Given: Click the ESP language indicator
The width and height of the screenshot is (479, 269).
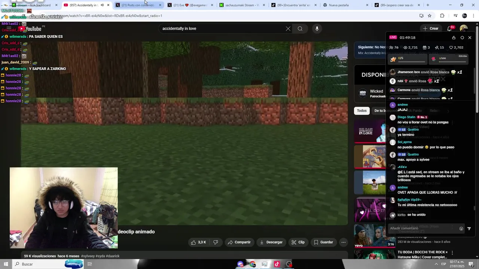Looking at the screenshot, I should (443, 264).
